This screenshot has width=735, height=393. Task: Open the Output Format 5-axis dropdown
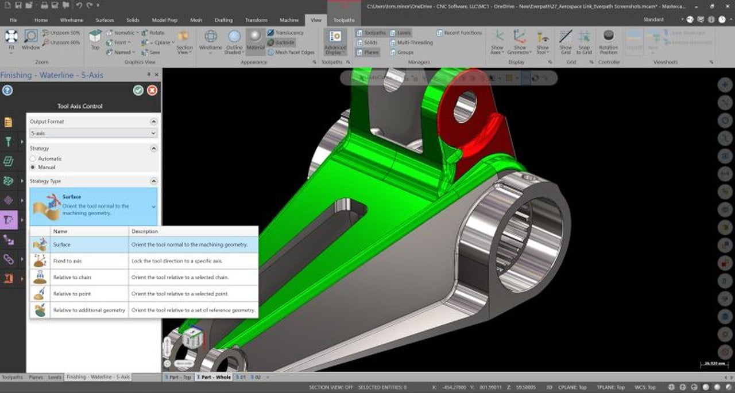pos(93,133)
